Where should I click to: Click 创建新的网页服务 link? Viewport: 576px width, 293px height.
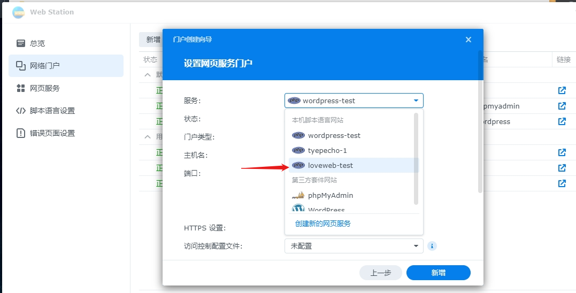[x=323, y=223]
